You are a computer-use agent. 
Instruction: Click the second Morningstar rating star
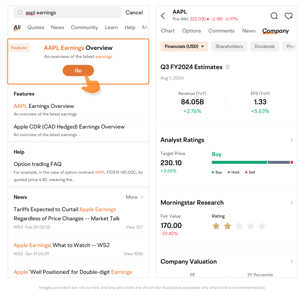[228, 226]
